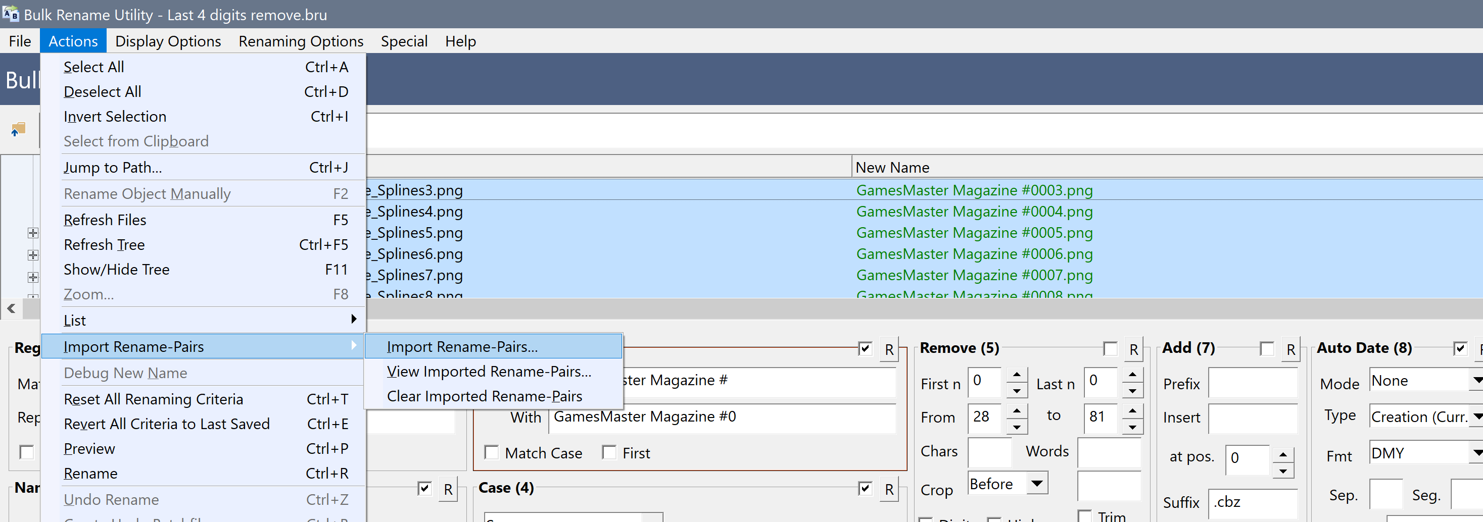Toggle the Replace (3) panel enable checkbox
This screenshot has width=1483, height=522.
coord(865,348)
